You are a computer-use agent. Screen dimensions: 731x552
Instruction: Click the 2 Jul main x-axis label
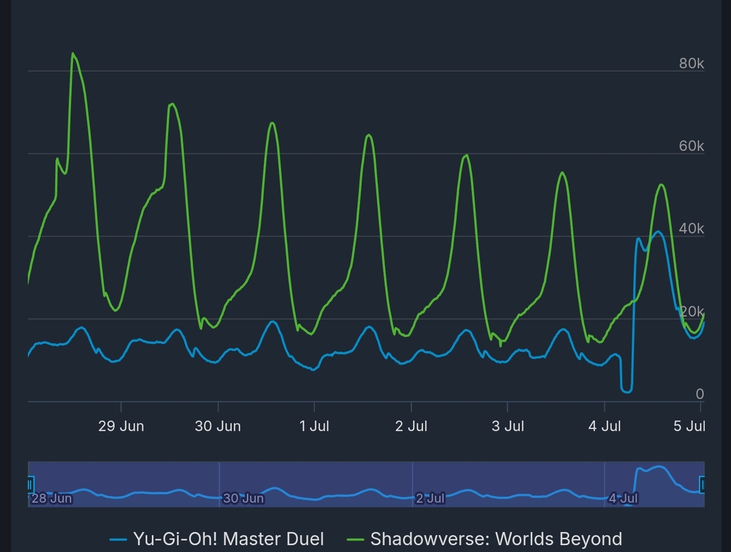tap(411, 426)
